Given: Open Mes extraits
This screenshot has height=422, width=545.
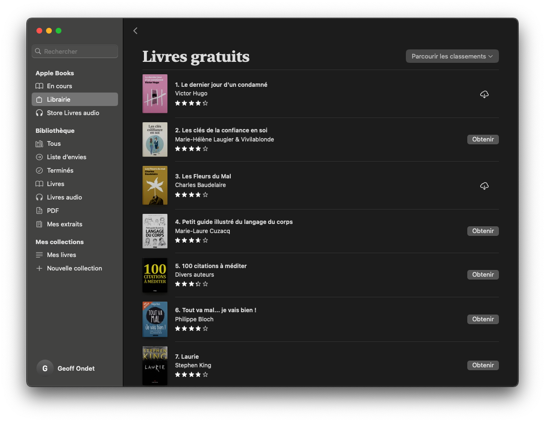Looking at the screenshot, I should (x=75, y=224).
